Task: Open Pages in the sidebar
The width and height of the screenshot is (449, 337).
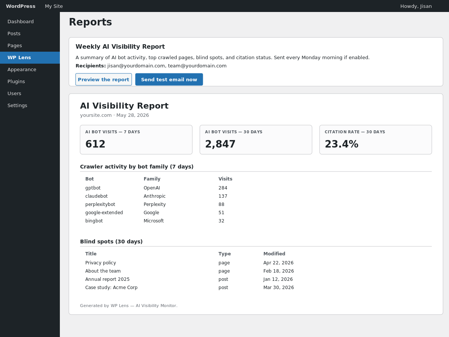Action: [30, 46]
